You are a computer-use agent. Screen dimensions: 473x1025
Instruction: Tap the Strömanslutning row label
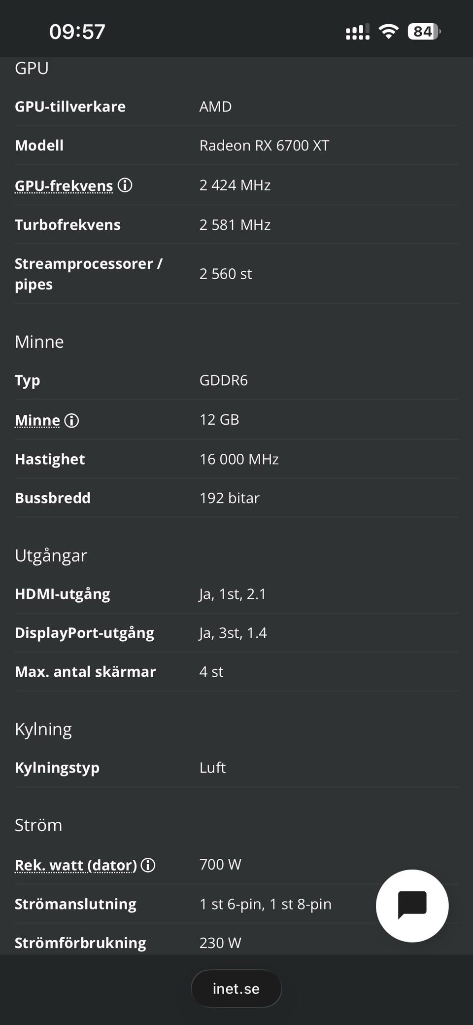(75, 904)
